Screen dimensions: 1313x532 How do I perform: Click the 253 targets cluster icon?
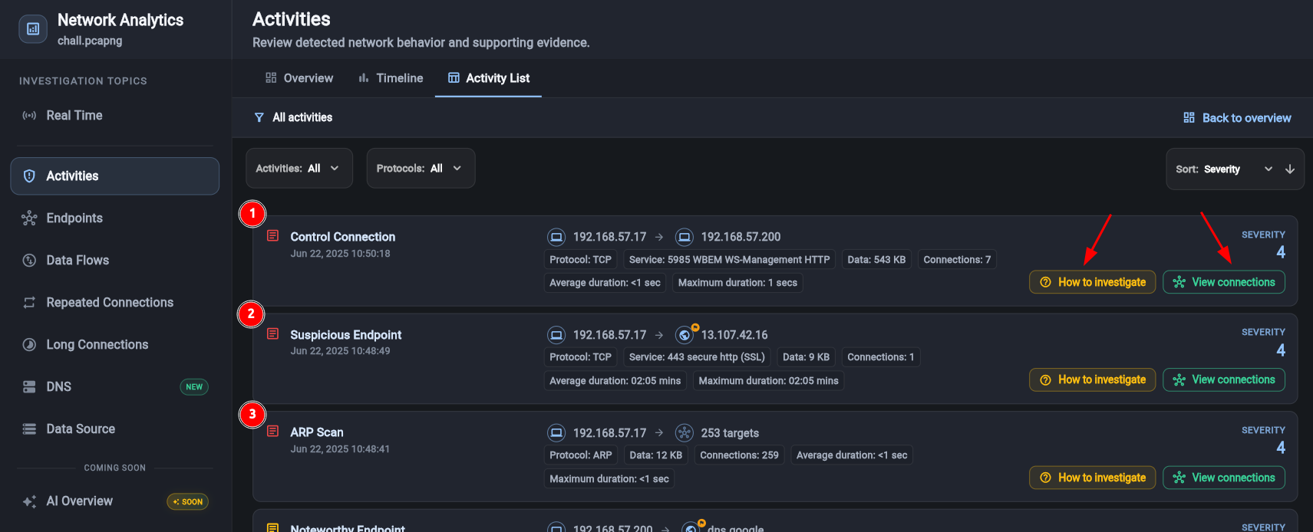click(x=685, y=433)
